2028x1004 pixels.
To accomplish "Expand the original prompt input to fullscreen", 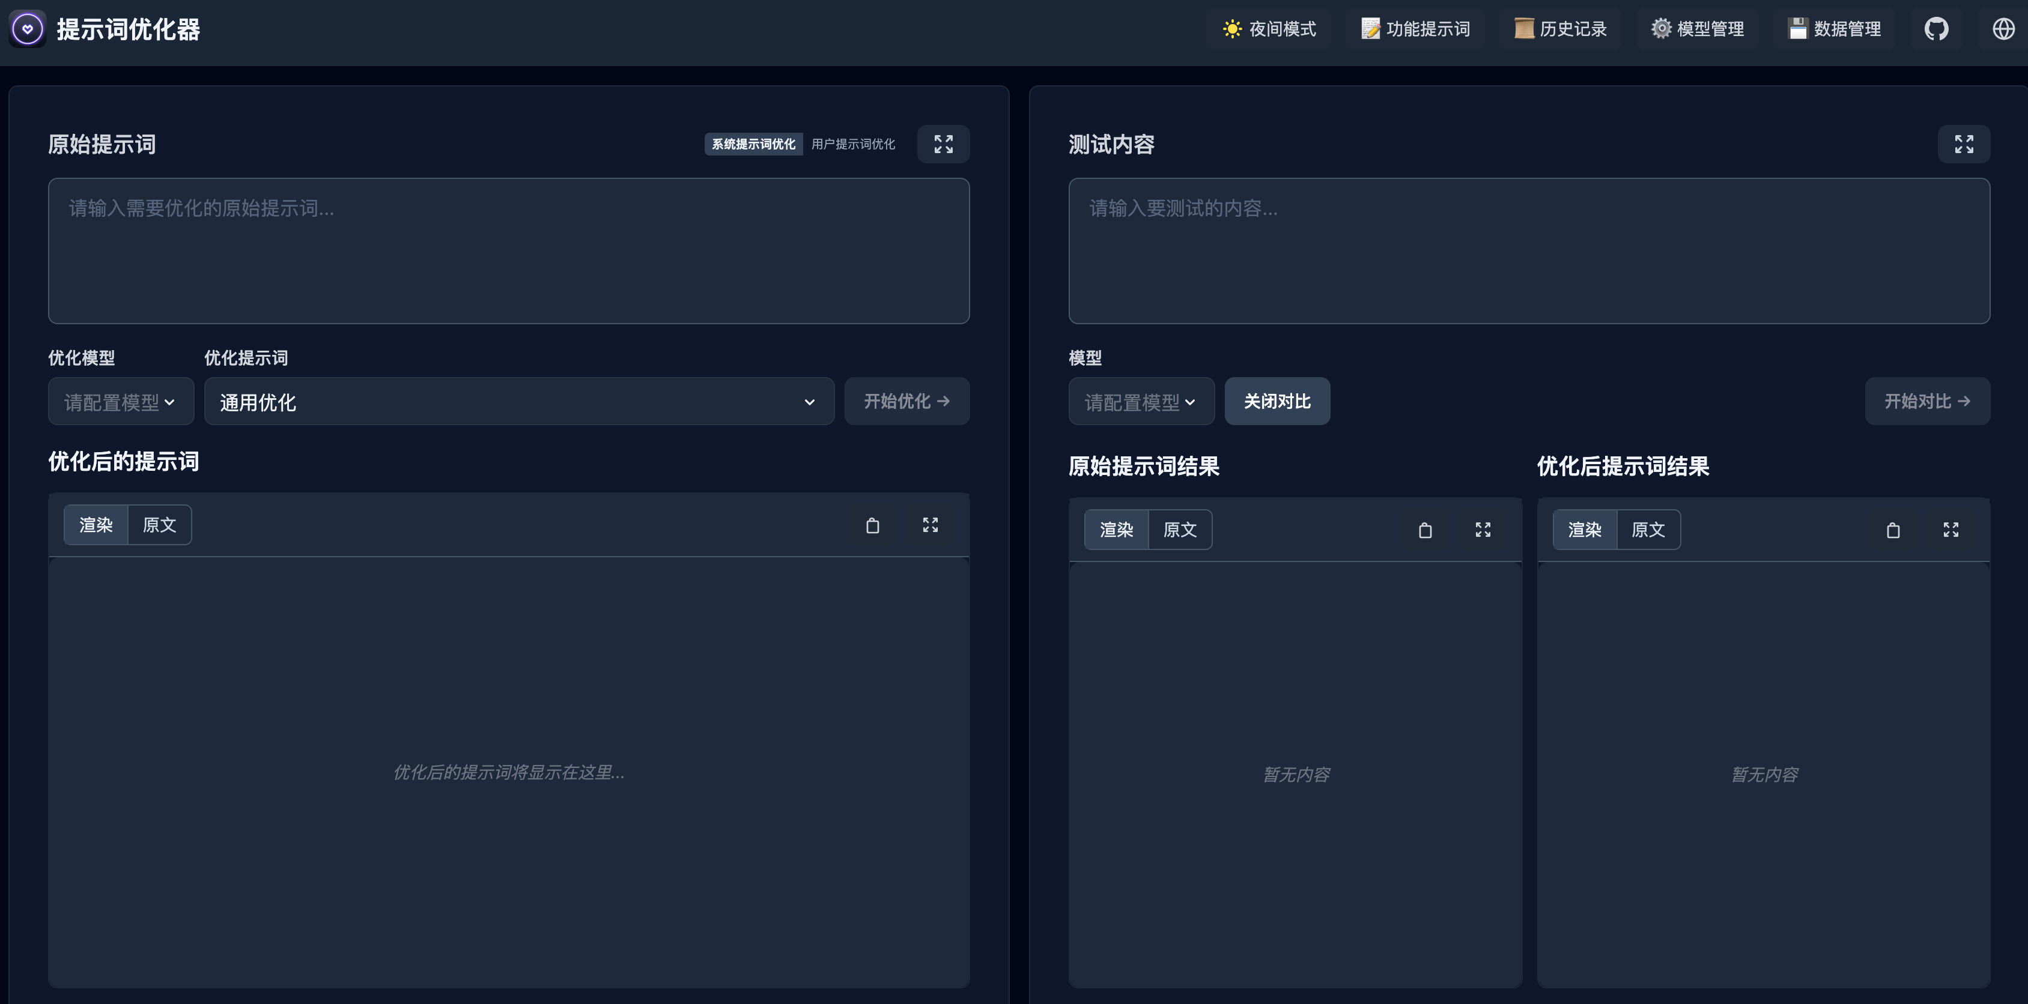I will (x=943, y=144).
